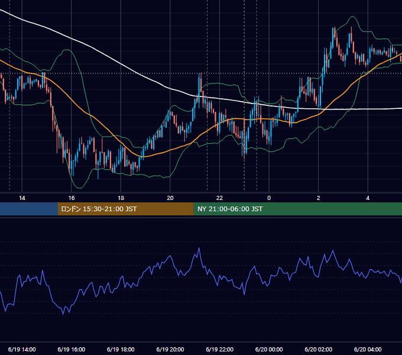Click the NY 21:00-06:00 JST session bar
The image size is (402, 355).
coord(297,209)
